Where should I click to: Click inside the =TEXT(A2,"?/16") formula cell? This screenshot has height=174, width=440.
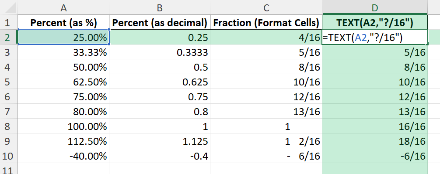click(375, 37)
